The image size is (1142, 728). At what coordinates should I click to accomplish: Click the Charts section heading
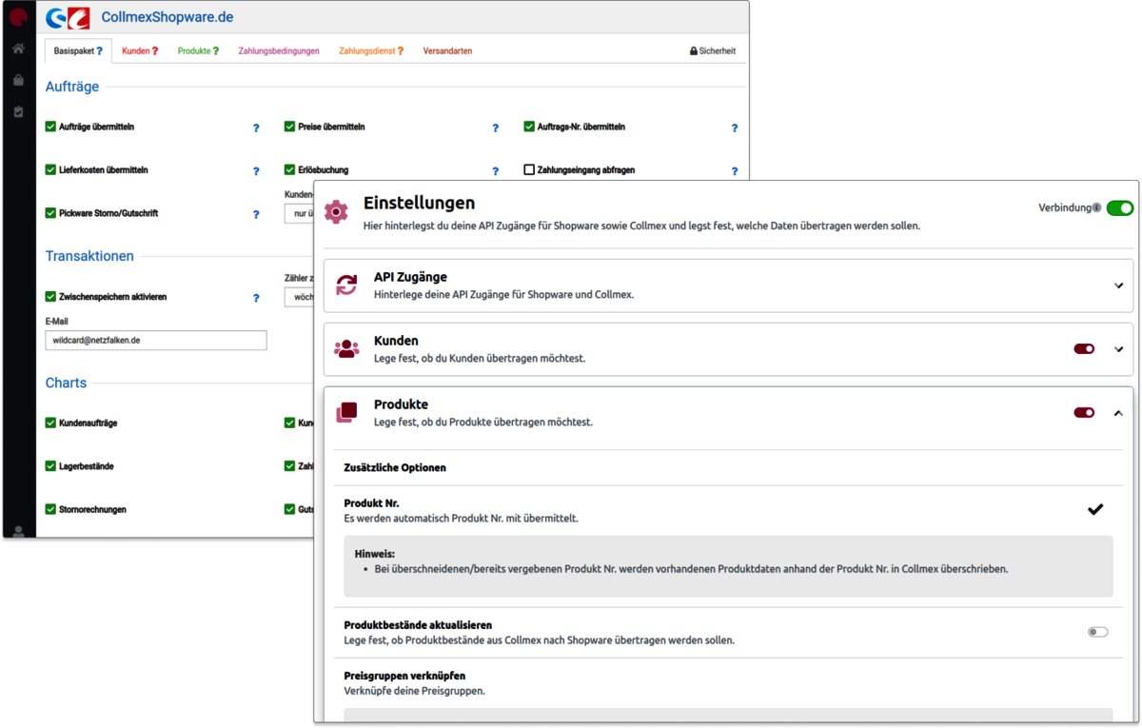click(66, 383)
